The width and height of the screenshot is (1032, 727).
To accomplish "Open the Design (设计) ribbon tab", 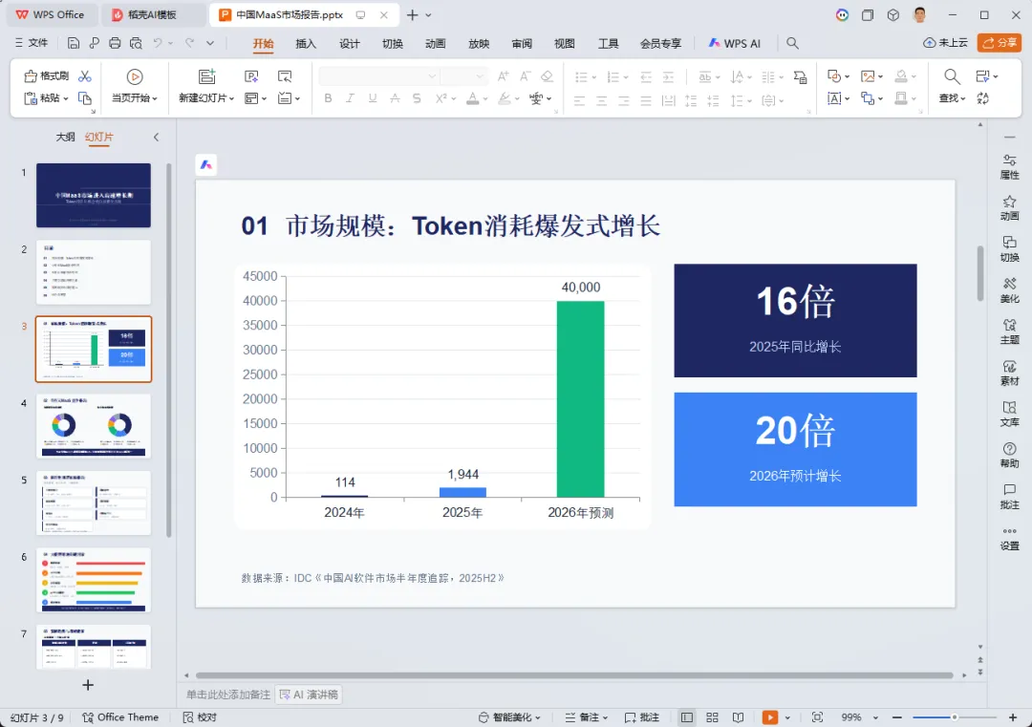I will [x=350, y=43].
